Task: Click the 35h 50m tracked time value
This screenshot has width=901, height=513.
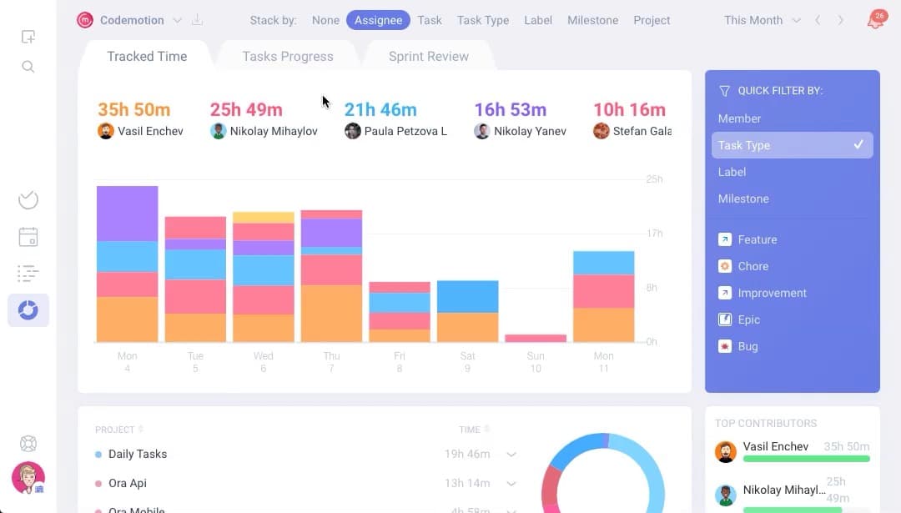Action: [x=133, y=109]
